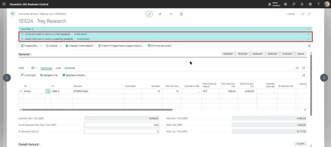Click Ștergere linie
331x147 pixels.
49,75
